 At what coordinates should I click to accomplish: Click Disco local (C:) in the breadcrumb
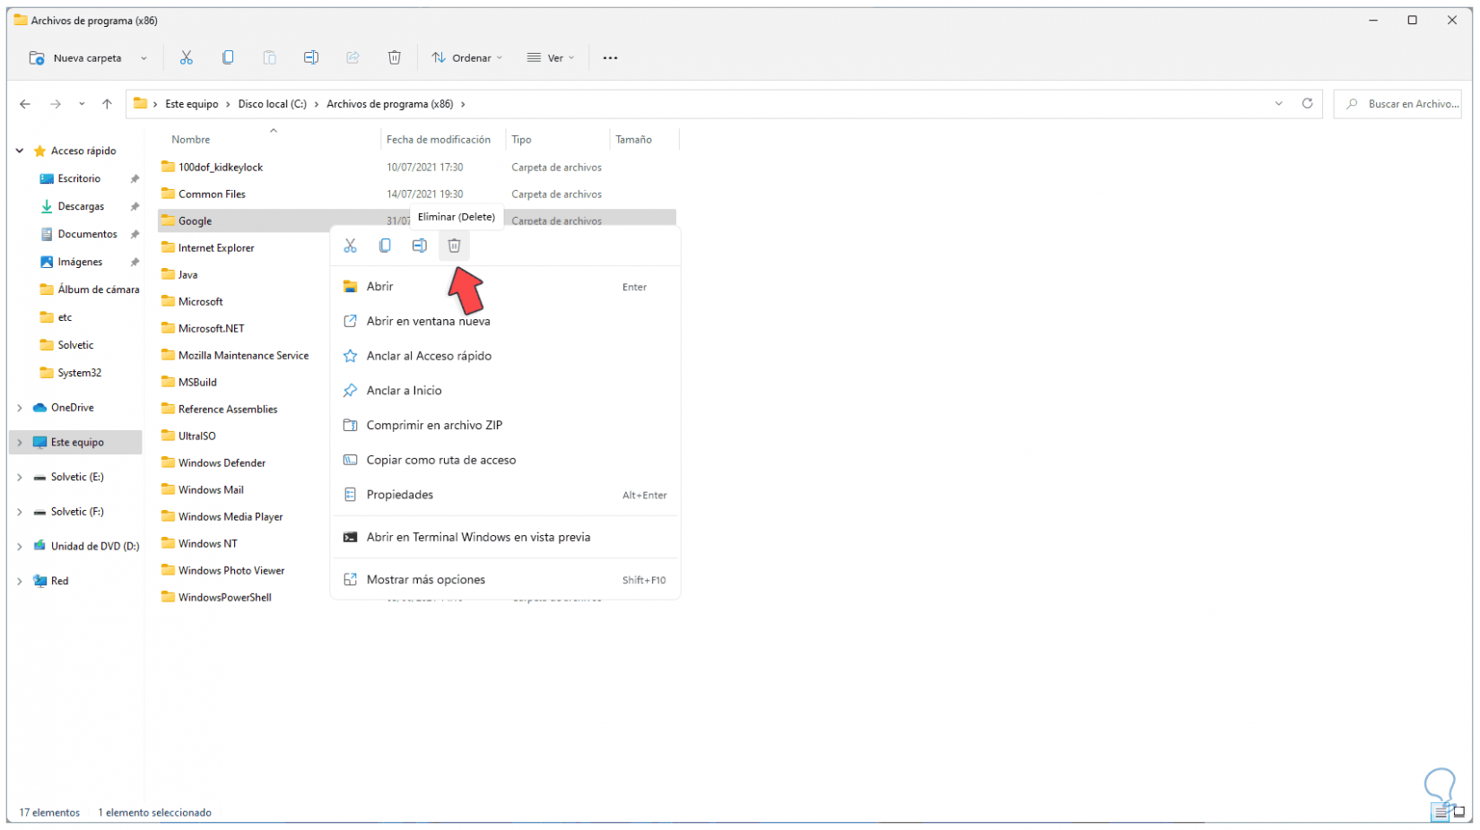[273, 104]
